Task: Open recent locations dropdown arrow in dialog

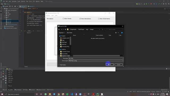Action: point(64,29)
